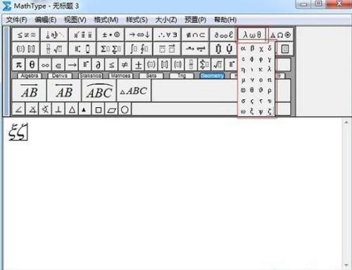
Task: Insert the triangle ABC template
Action: [x=134, y=91]
